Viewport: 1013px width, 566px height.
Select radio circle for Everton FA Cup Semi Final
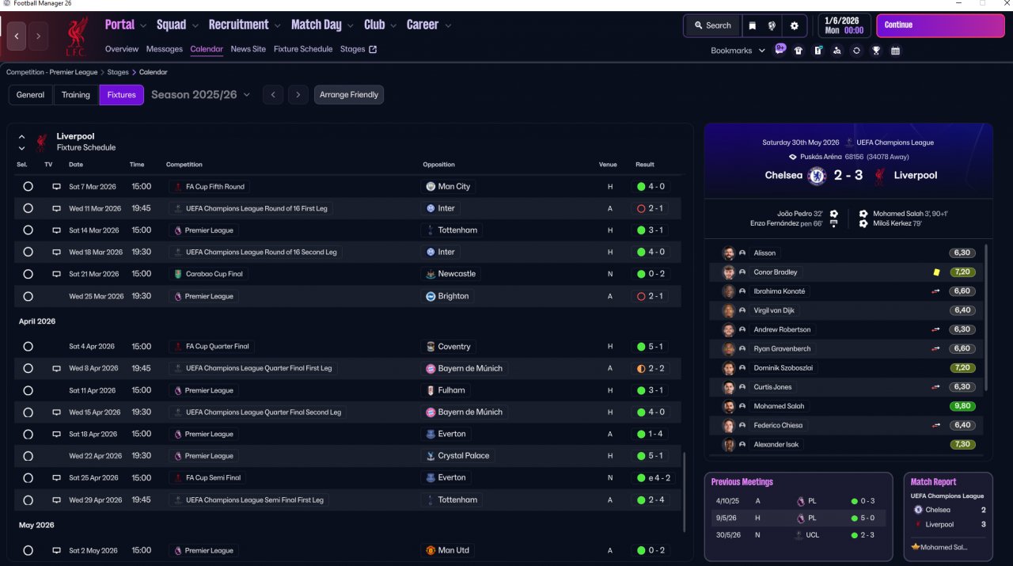pyautogui.click(x=28, y=478)
